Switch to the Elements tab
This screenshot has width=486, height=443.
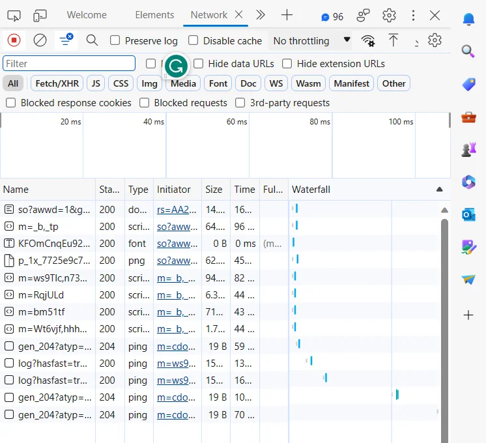point(154,15)
